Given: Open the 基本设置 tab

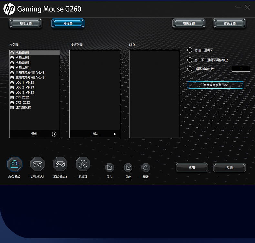Looking at the screenshot, I should tap(25, 24).
